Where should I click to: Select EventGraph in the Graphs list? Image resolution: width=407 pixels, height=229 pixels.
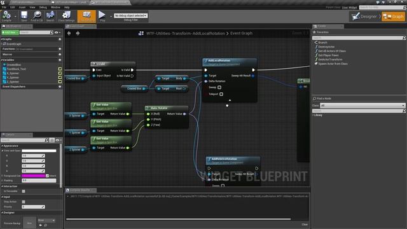click(x=13, y=44)
